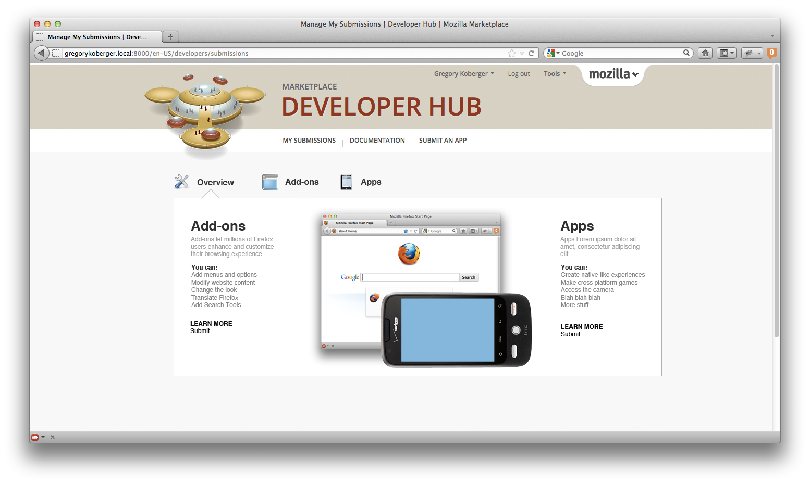
Task: Click the Google search engine icon
Action: pyautogui.click(x=550, y=53)
